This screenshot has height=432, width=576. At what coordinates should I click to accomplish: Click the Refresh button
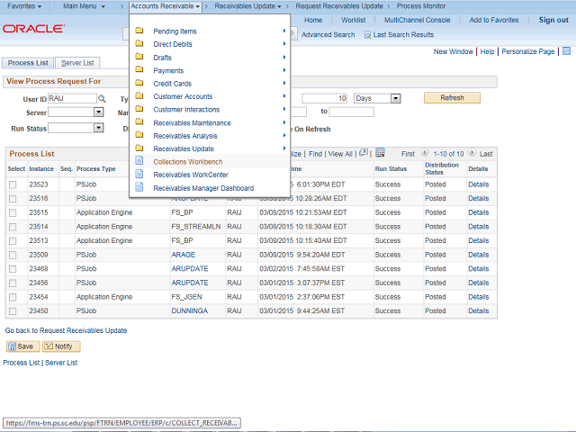click(452, 98)
